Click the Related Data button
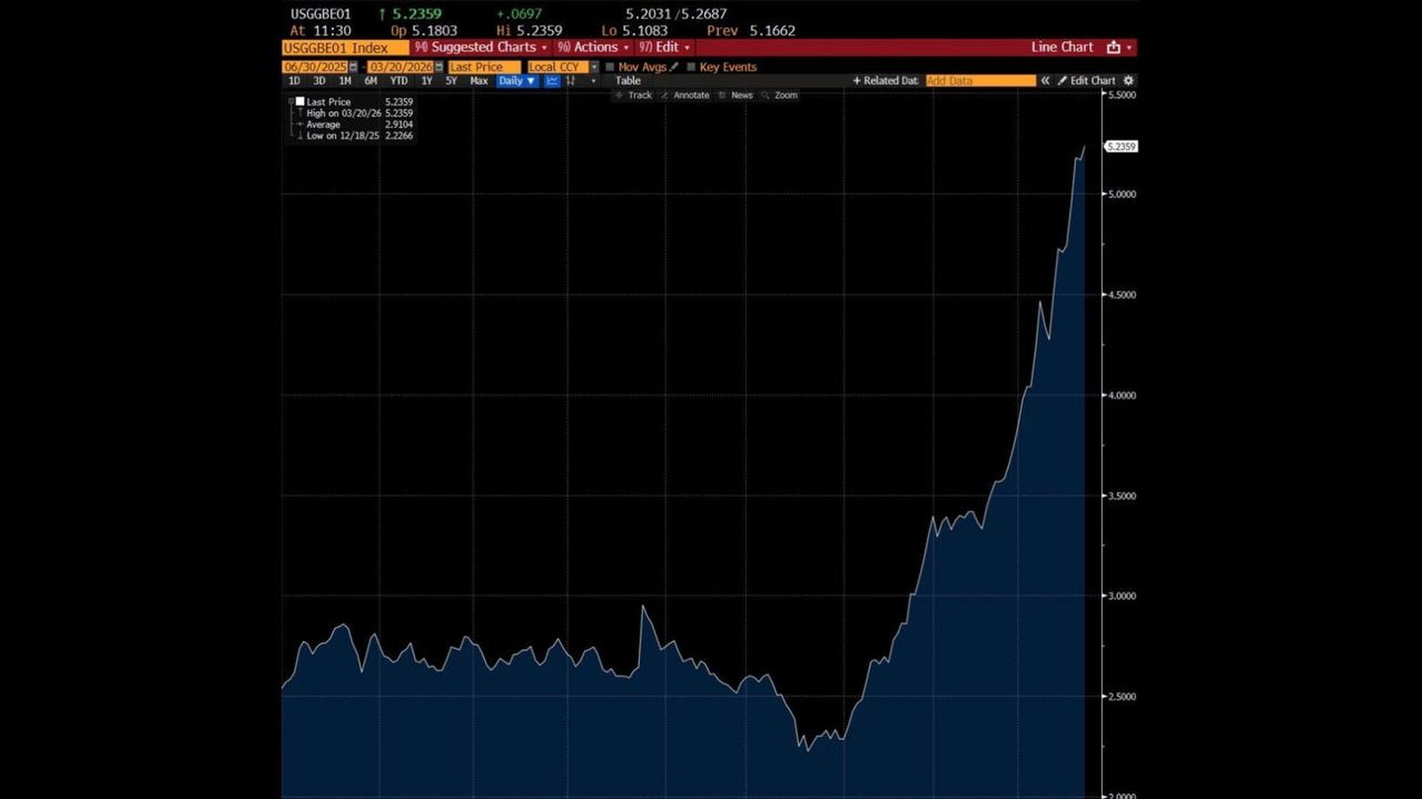Image resolution: width=1422 pixels, height=799 pixels. coord(885,81)
